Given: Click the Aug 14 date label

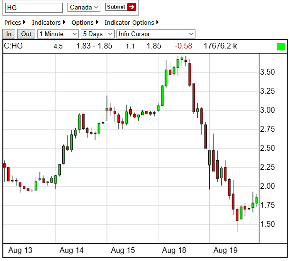Looking at the screenshot, I should pyautogui.click(x=71, y=250).
